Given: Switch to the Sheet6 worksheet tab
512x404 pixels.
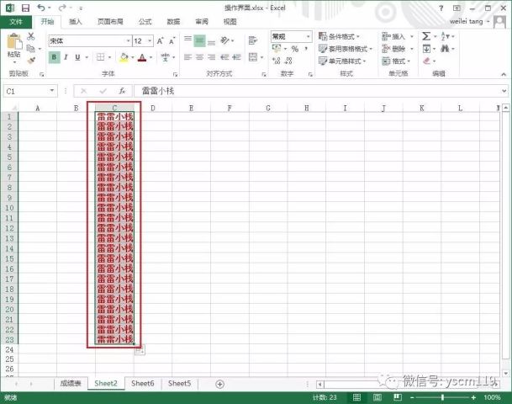Looking at the screenshot, I should point(142,384).
